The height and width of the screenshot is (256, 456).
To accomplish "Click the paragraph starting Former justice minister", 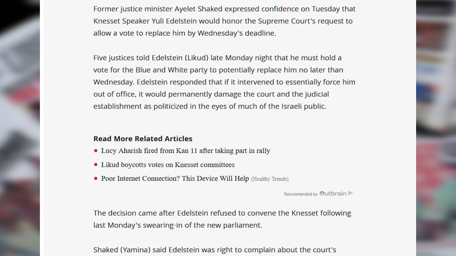I will coord(225,21).
